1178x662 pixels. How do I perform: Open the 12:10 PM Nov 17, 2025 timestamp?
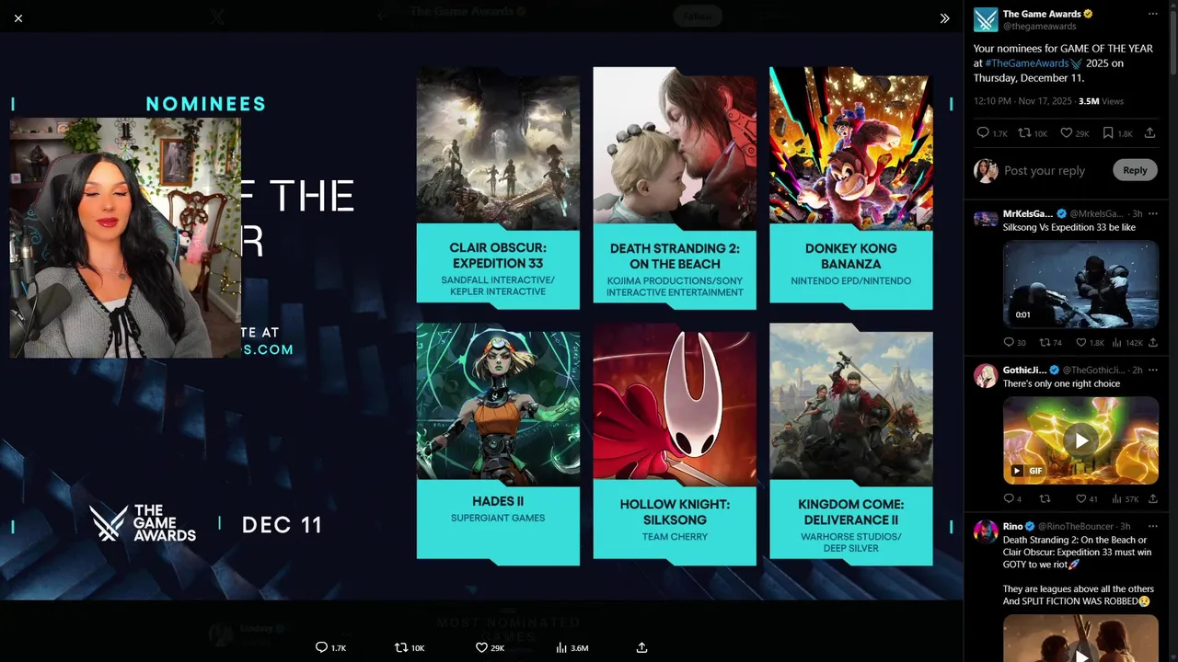1022,101
